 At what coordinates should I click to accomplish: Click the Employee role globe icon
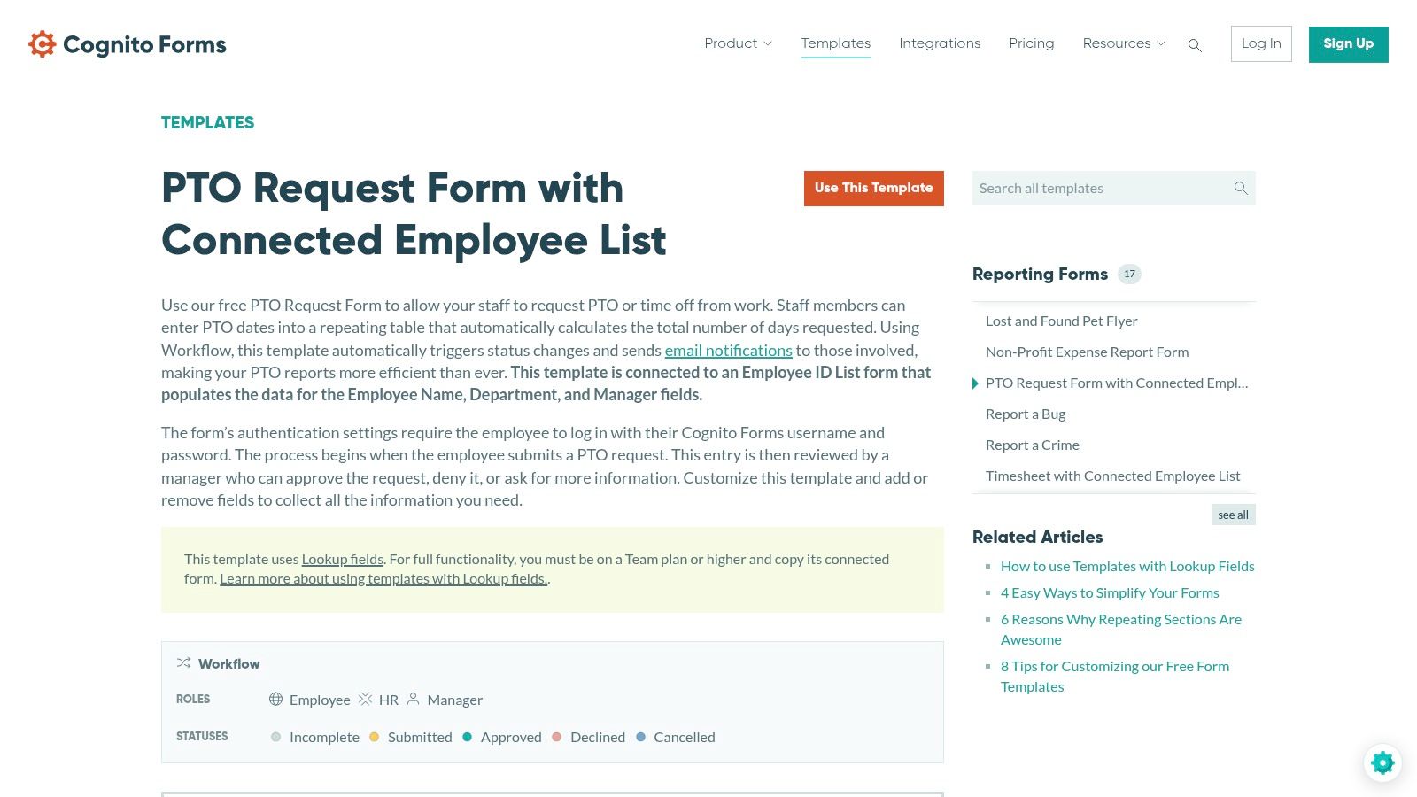275,700
